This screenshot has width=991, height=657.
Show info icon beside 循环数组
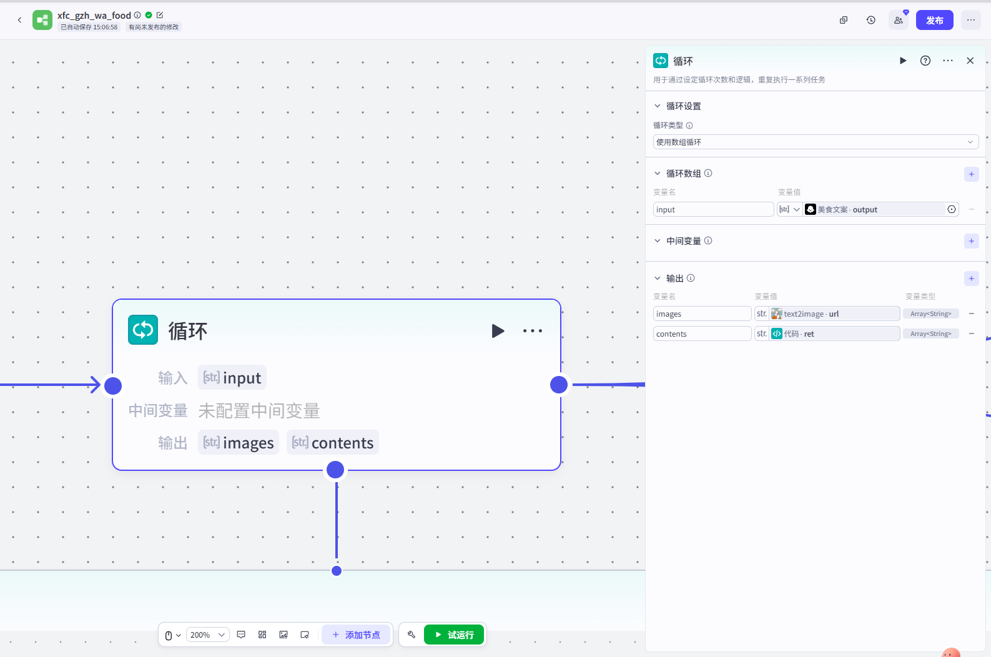pyautogui.click(x=708, y=174)
